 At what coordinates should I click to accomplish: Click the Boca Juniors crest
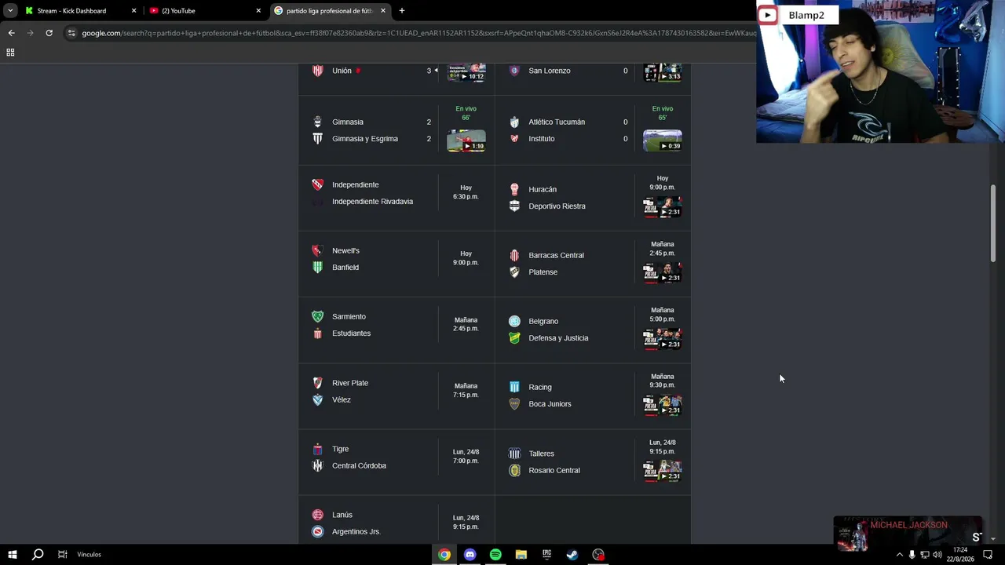[x=514, y=404]
